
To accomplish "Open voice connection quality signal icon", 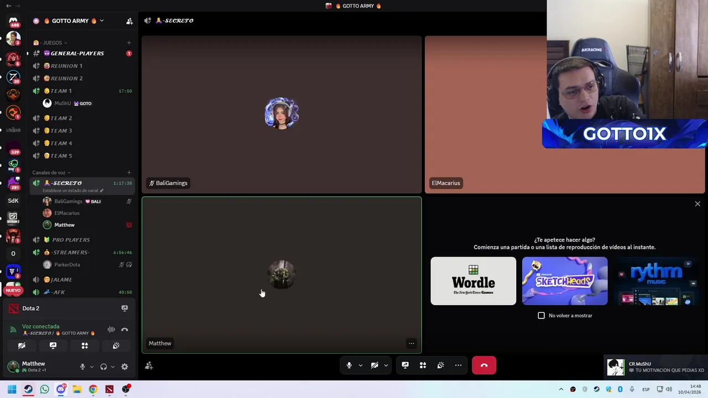I will pos(13,329).
